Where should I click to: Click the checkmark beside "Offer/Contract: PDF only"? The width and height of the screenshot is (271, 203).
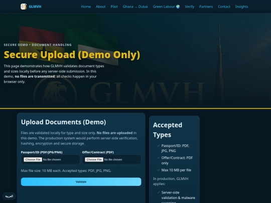pyautogui.click(x=159, y=158)
